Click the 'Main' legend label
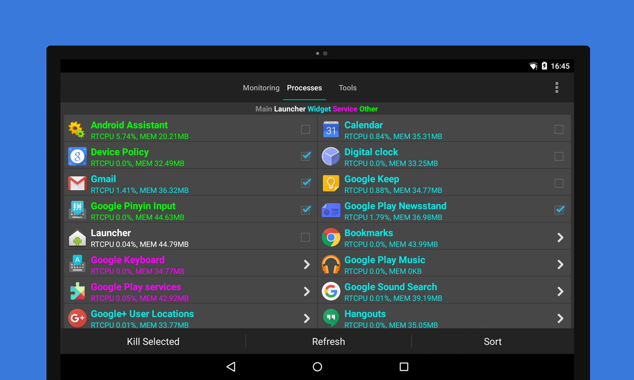The image size is (634, 380). [x=264, y=109]
